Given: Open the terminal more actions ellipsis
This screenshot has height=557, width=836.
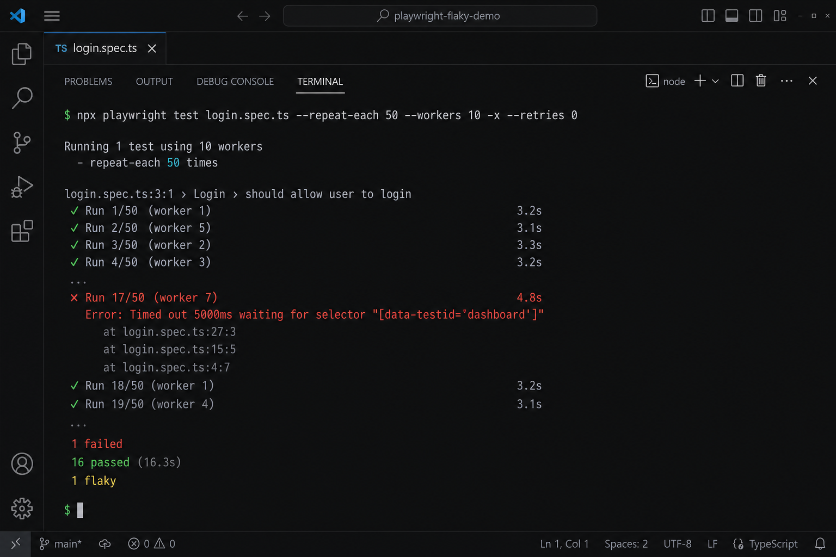Looking at the screenshot, I should [x=786, y=81].
